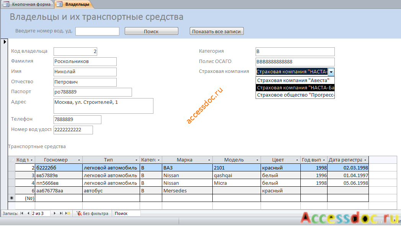Open Госномер column filter dropdown
Image resolution: width=401 pixels, height=226 pixels.
tap(79, 160)
